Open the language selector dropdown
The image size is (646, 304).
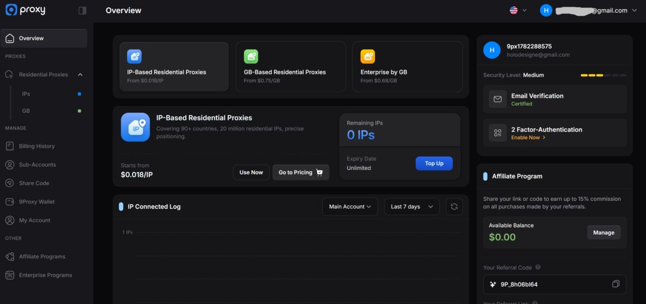click(x=518, y=10)
